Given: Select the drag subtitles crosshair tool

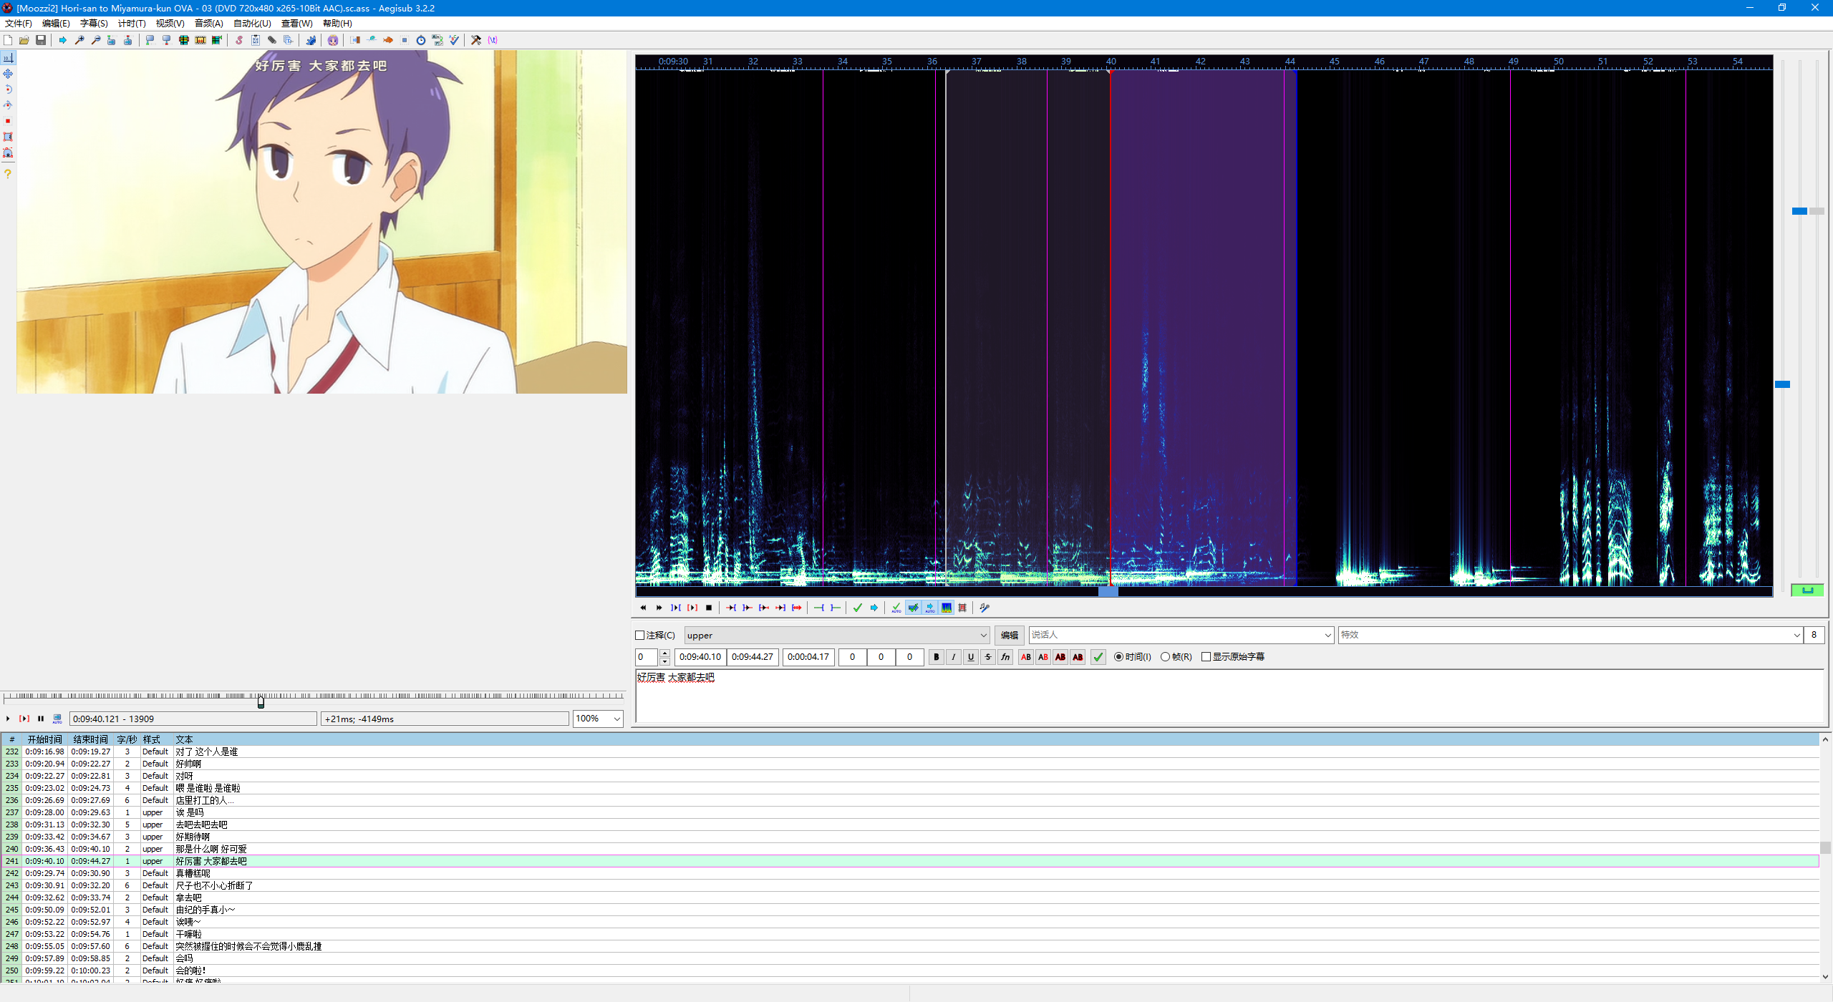Looking at the screenshot, I should [x=8, y=74].
